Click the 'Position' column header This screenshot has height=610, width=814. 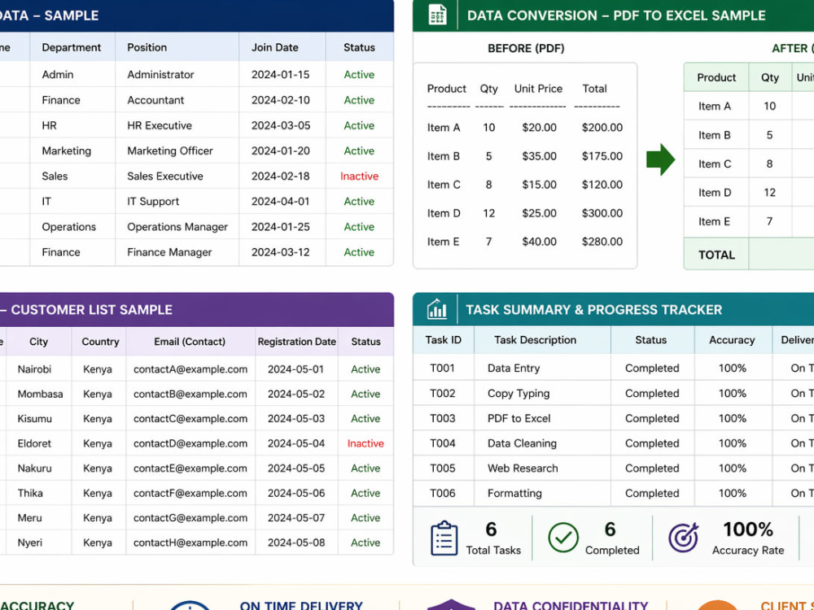tap(147, 47)
